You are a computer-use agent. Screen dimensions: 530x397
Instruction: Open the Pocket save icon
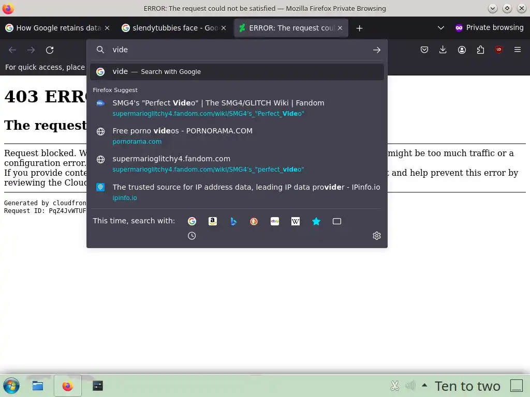[424, 50]
